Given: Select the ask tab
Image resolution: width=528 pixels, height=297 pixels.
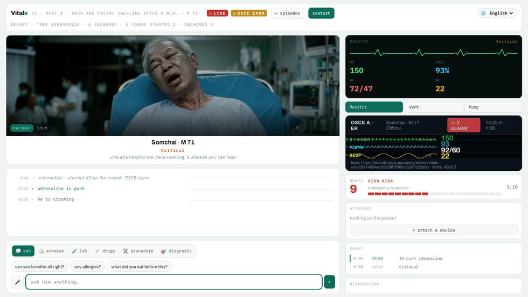Looking at the screenshot, I should pyautogui.click(x=23, y=251).
